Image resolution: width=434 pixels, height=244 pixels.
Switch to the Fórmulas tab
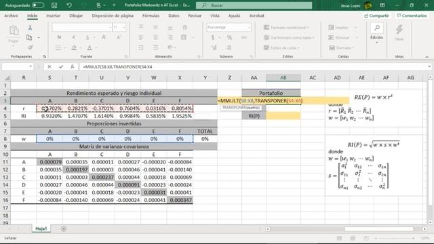pyautogui.click(x=151, y=16)
